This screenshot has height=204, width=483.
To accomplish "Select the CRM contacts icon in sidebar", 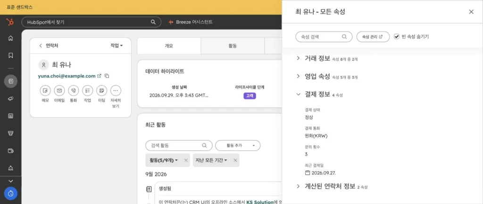I will click(x=10, y=81).
